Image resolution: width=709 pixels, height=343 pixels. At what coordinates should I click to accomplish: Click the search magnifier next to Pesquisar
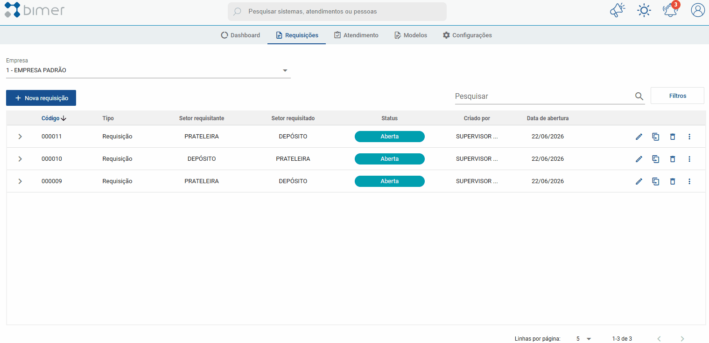(x=639, y=96)
